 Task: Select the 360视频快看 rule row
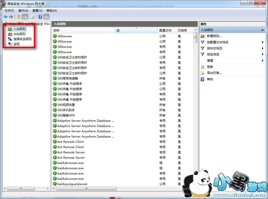coord(122,105)
